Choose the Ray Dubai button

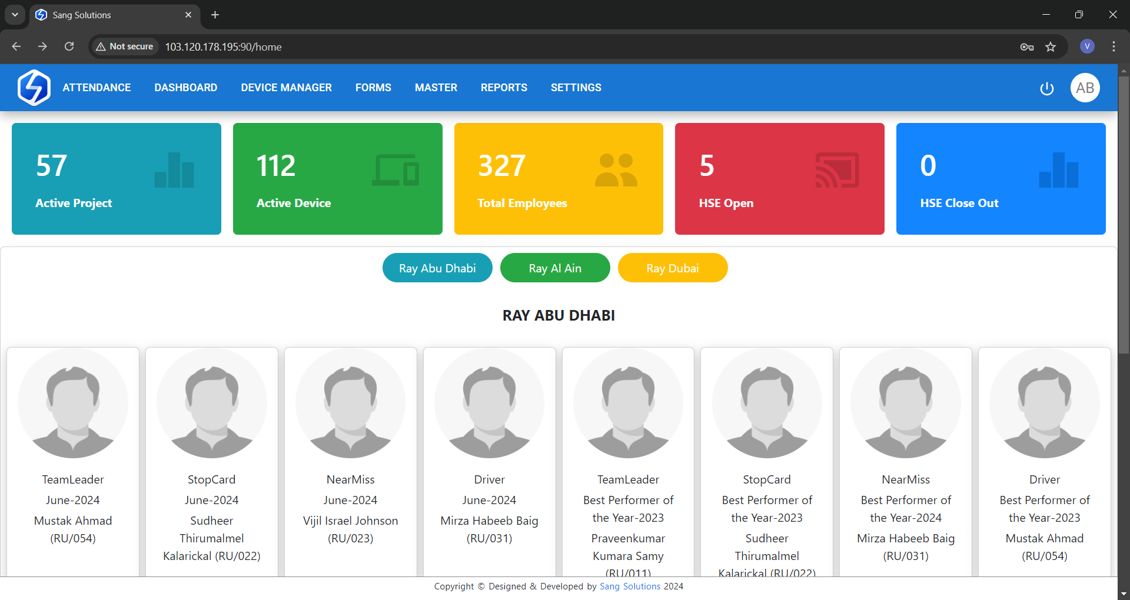click(673, 268)
